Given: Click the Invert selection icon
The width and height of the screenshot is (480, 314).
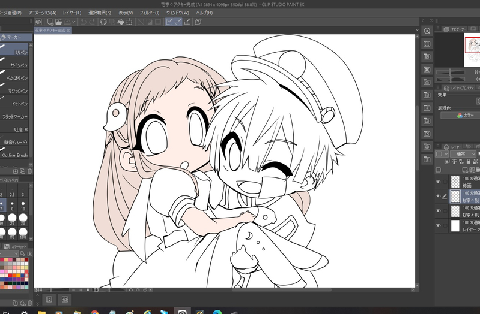Looking at the screenshot, I should pos(150,22).
